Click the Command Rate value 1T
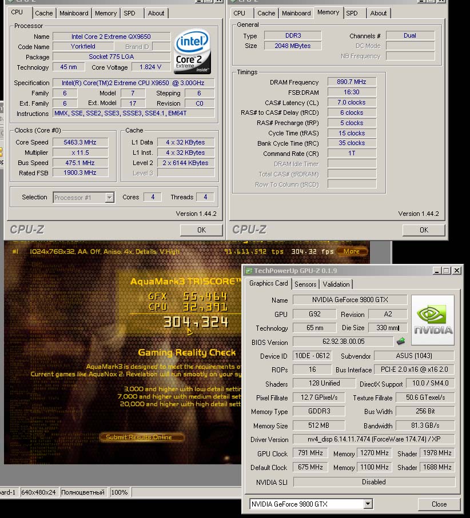Image resolution: width=470 pixels, height=518 pixels. [352, 153]
